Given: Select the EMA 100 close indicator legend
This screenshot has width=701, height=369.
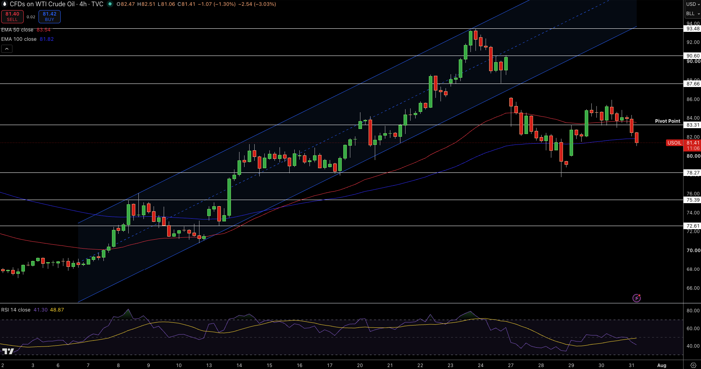Looking at the screenshot, I should (19, 39).
